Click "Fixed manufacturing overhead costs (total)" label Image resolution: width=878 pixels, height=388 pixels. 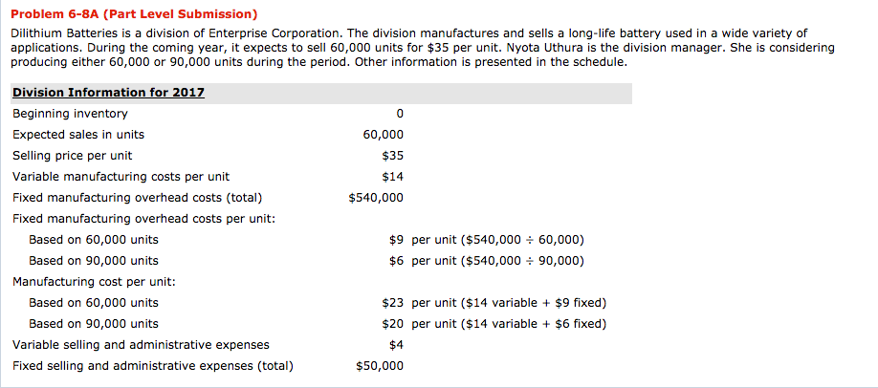[137, 198]
